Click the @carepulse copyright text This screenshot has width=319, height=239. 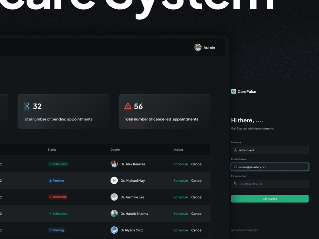(x=244, y=230)
